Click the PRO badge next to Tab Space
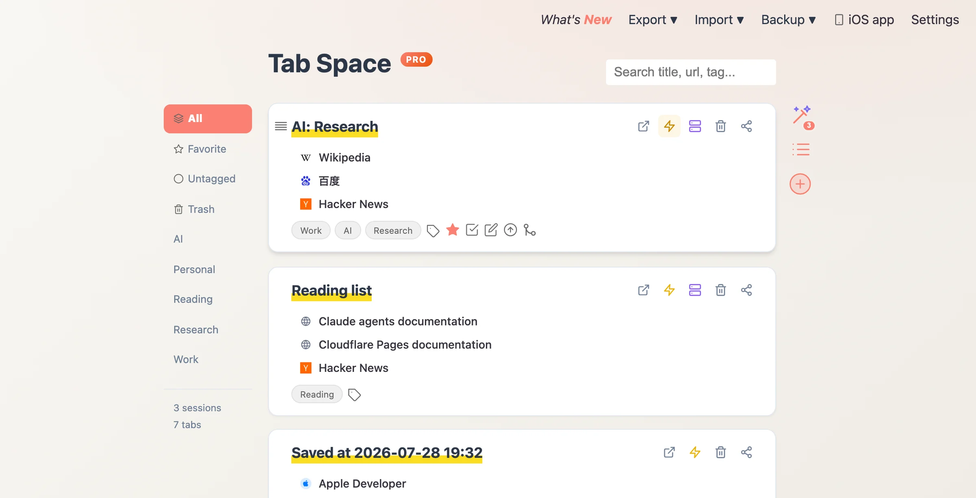 416,60
